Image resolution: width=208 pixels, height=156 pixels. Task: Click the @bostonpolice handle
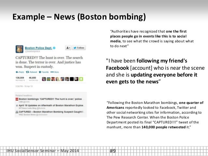tap(33, 51)
